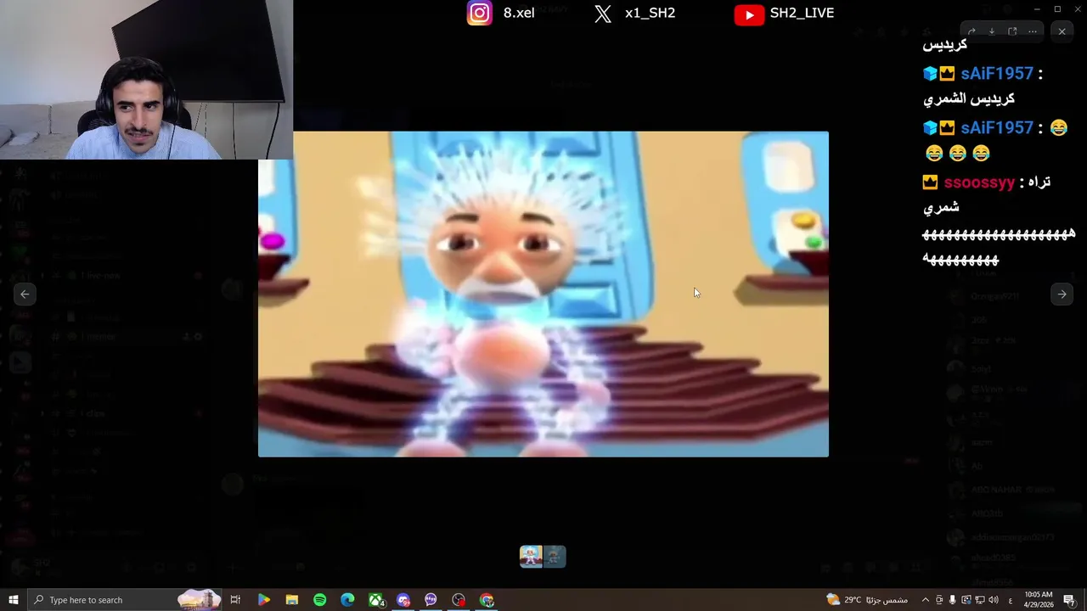1087x611 pixels.
Task: Click the Meet Now camera tray icon
Action: (939, 600)
